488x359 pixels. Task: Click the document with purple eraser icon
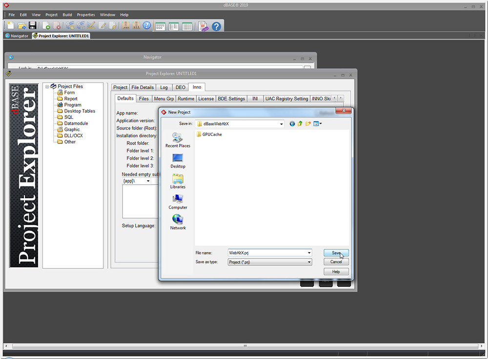(x=203, y=26)
